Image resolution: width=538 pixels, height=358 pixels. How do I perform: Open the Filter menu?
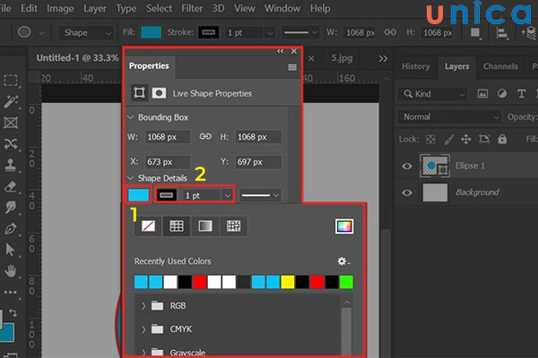pyautogui.click(x=192, y=8)
